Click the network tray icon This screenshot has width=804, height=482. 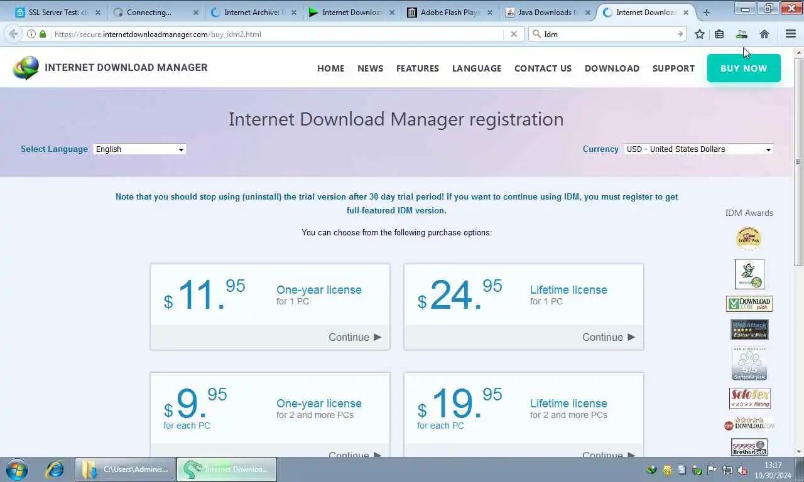coord(727,469)
